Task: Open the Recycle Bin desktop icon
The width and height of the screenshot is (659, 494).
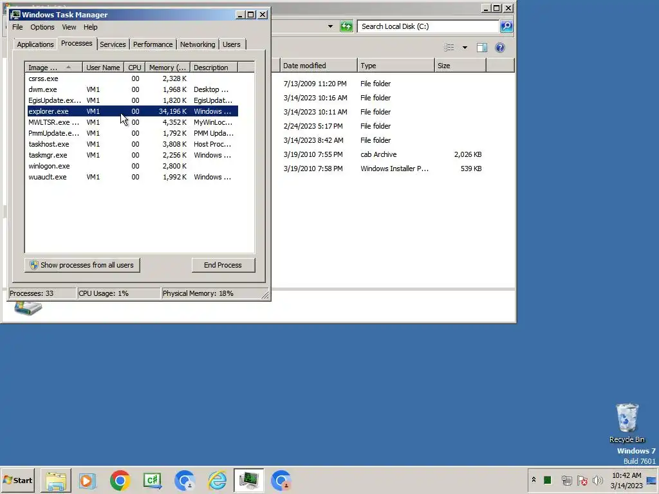Action: click(x=627, y=423)
